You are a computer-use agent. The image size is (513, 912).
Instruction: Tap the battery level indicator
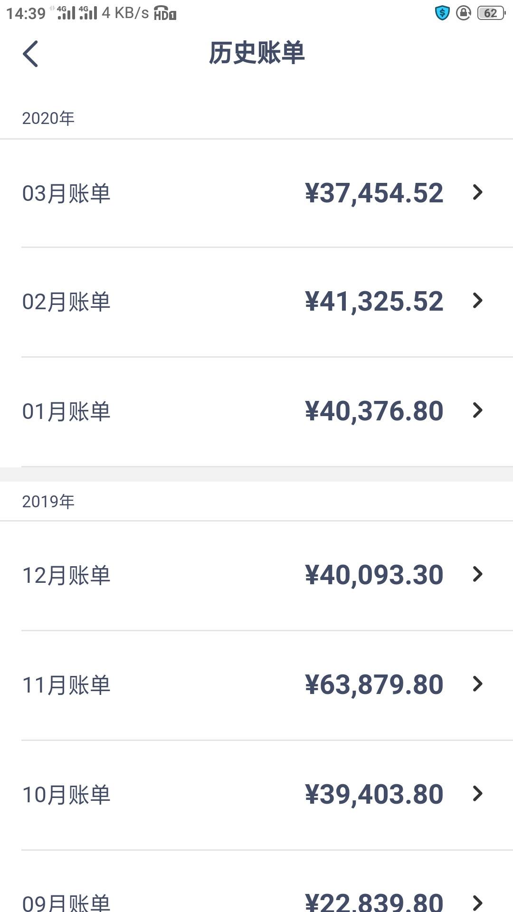point(491,13)
